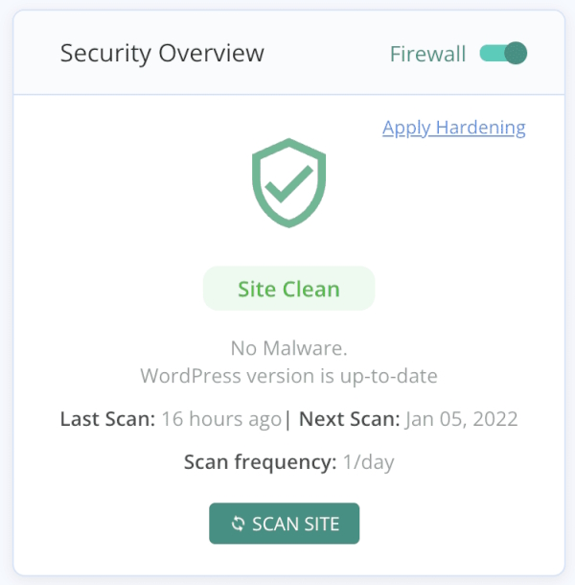Click the empty header area beside Security Overview
Screen dimensions: 575x585
tap(326, 54)
